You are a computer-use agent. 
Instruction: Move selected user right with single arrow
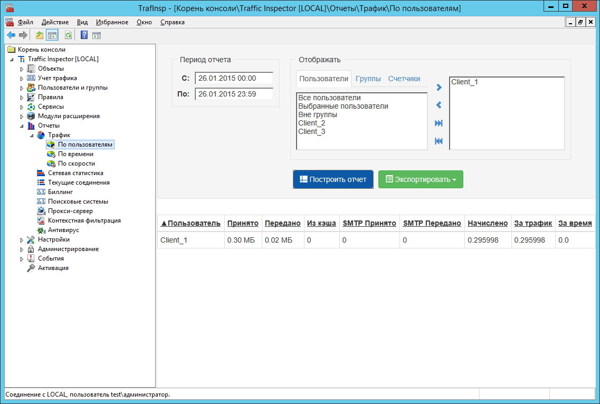pyautogui.click(x=439, y=87)
